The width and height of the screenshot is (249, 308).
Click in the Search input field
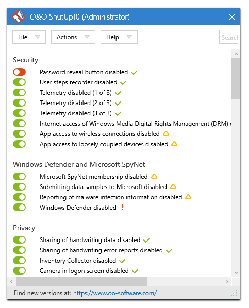228,37
